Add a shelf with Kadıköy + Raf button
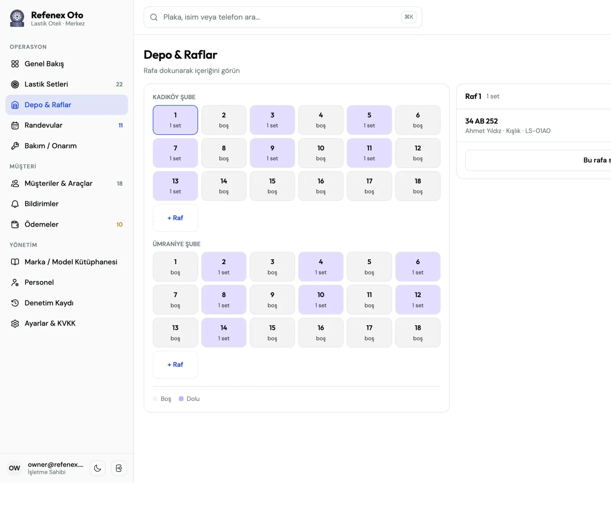Image resolution: width=611 pixels, height=525 pixels. click(x=175, y=218)
